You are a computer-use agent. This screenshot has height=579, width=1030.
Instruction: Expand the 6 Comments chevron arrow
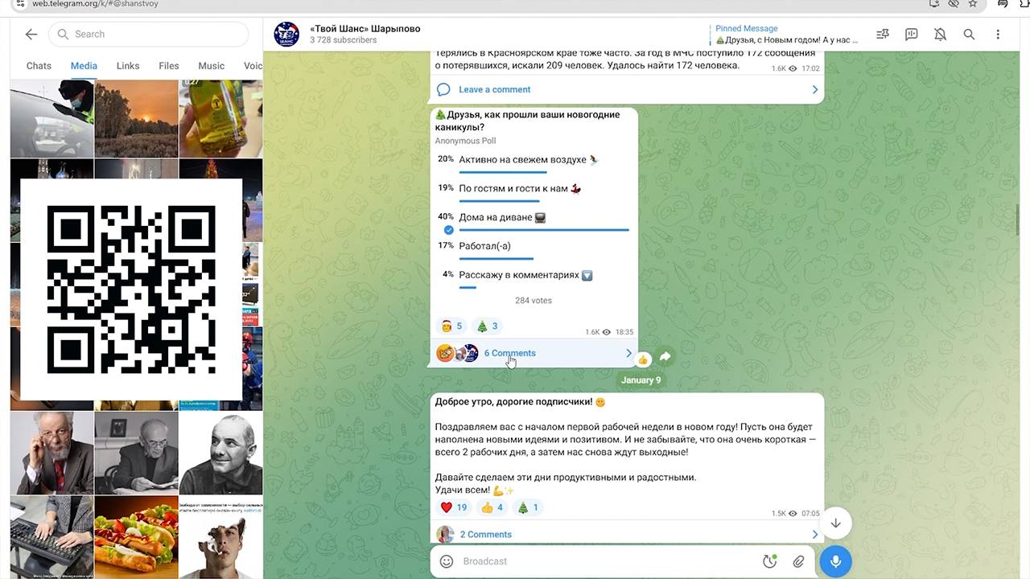628,353
